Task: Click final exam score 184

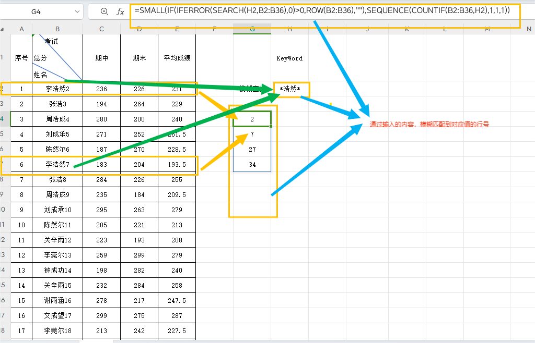Action: coord(139,194)
